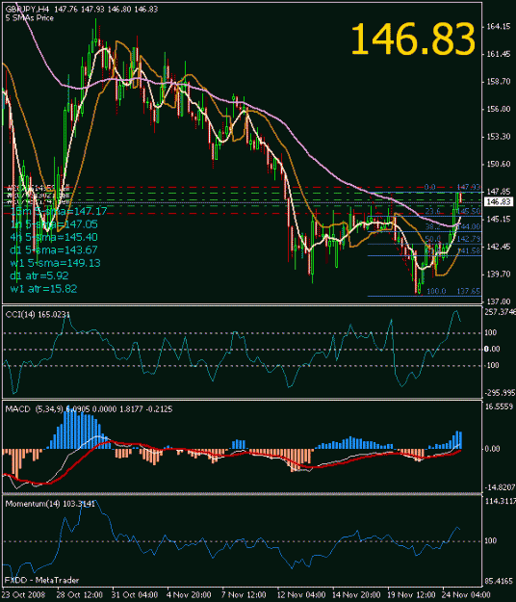Screen dimensions: 516x602
Task: Click the 'w1 5-sma=149.13' readout
Action: tap(55, 263)
